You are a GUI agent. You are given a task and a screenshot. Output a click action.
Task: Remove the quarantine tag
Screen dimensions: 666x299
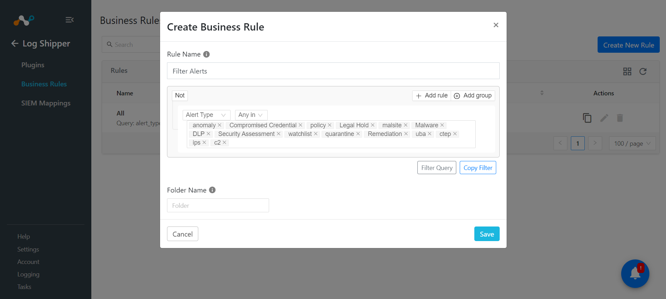pos(358,134)
